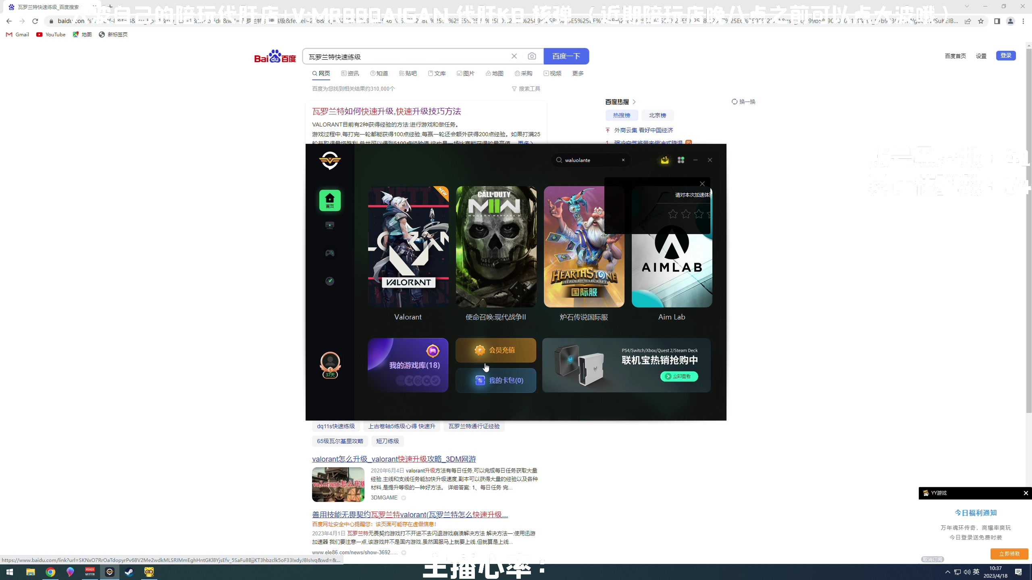Select the Hearthstone international server card
The height and width of the screenshot is (580, 1032).
pyautogui.click(x=584, y=246)
